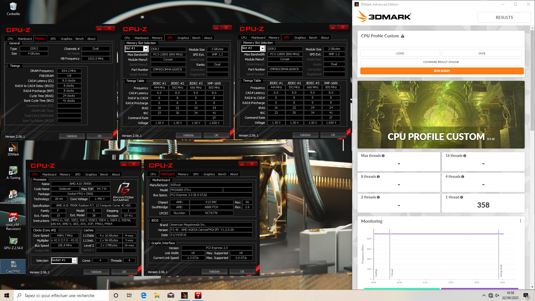Open the SPD tab in the CPU-Z processor window
The height and width of the screenshot is (301, 535).
click(x=78, y=174)
